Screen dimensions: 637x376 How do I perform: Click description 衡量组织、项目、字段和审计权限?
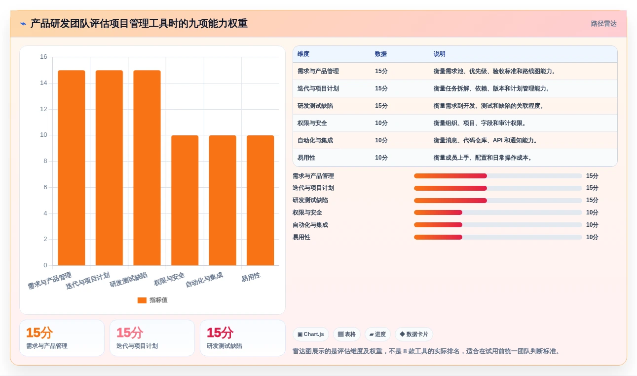(x=480, y=123)
